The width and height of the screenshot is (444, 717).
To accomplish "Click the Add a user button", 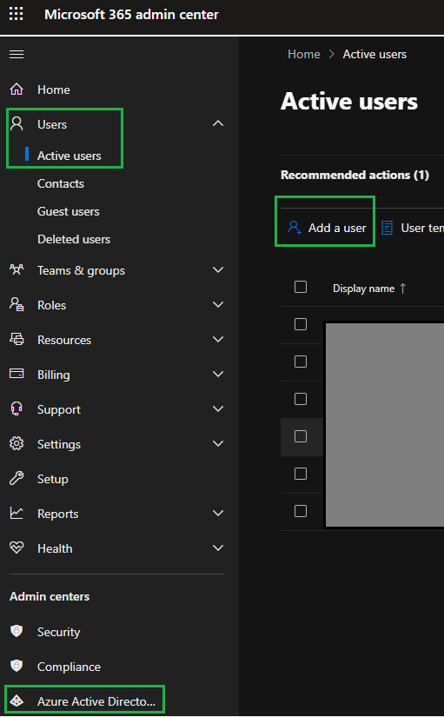I will pos(327,228).
